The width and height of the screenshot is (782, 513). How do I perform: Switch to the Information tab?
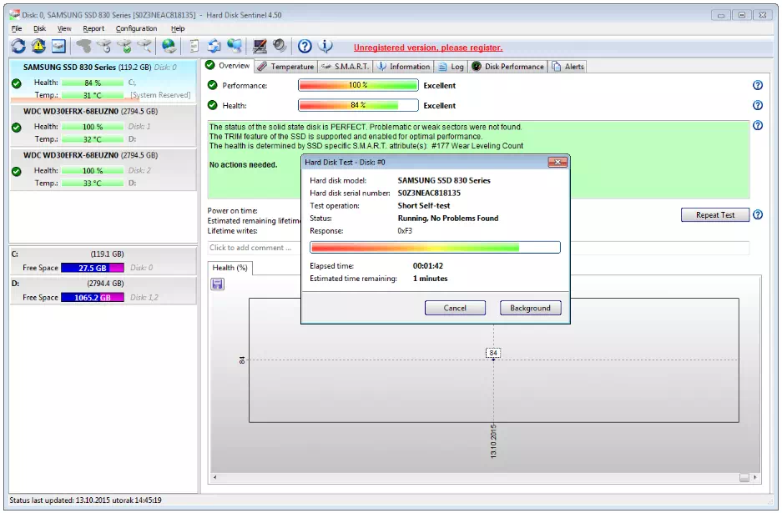click(403, 66)
